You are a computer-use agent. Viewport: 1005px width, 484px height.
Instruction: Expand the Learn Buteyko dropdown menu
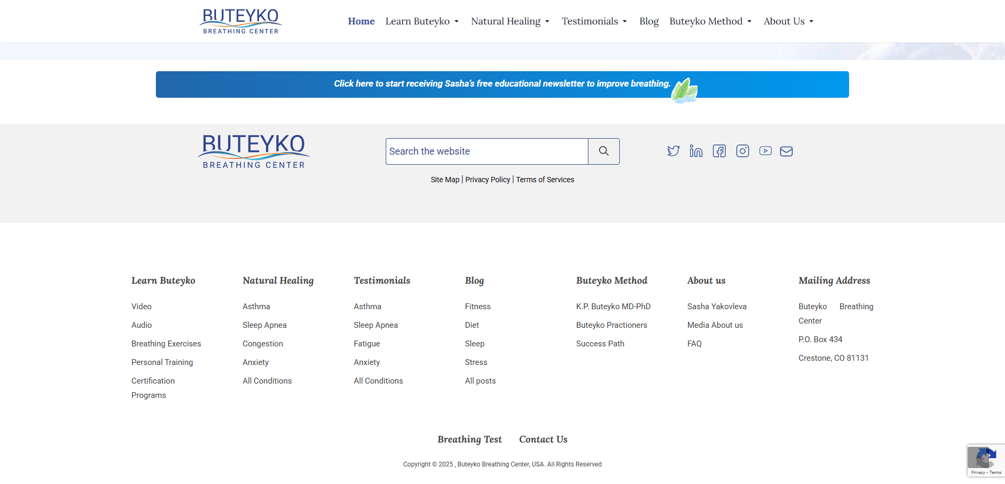pyautogui.click(x=422, y=21)
